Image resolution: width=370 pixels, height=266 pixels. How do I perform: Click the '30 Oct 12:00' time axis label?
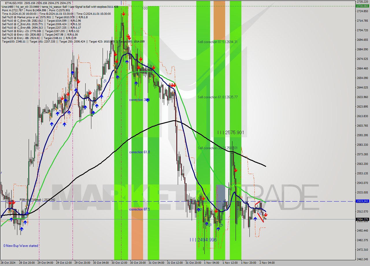(x=119, y=263)
